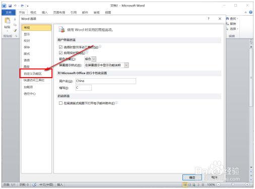Click info icon next to 浮动工具栏 option

pos(100,46)
